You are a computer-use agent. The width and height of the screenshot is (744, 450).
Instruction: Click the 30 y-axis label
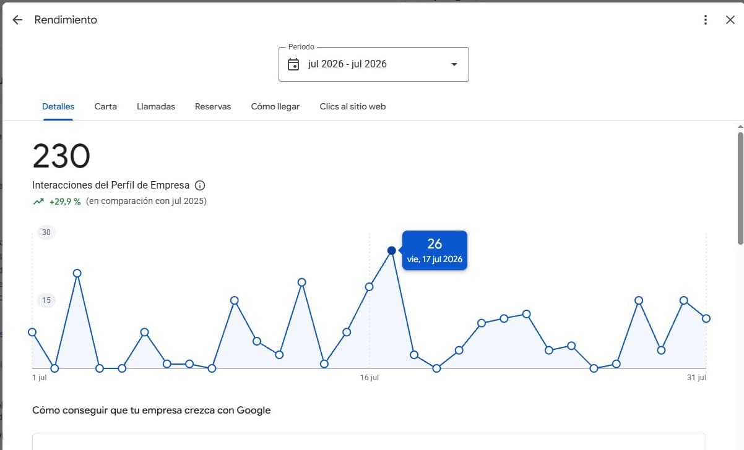point(46,232)
